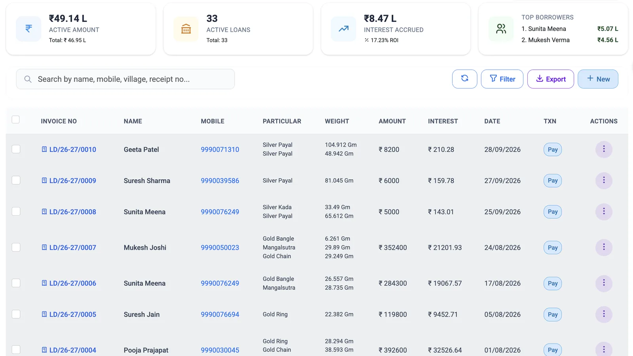Select Sunita Meena in Top Borrowers
Screen dimensions: 633x356
pos(544,29)
